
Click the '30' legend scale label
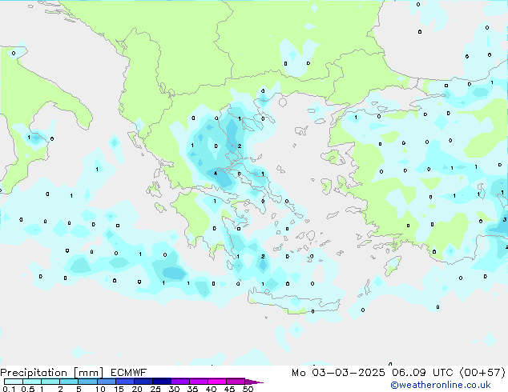coord(174,389)
